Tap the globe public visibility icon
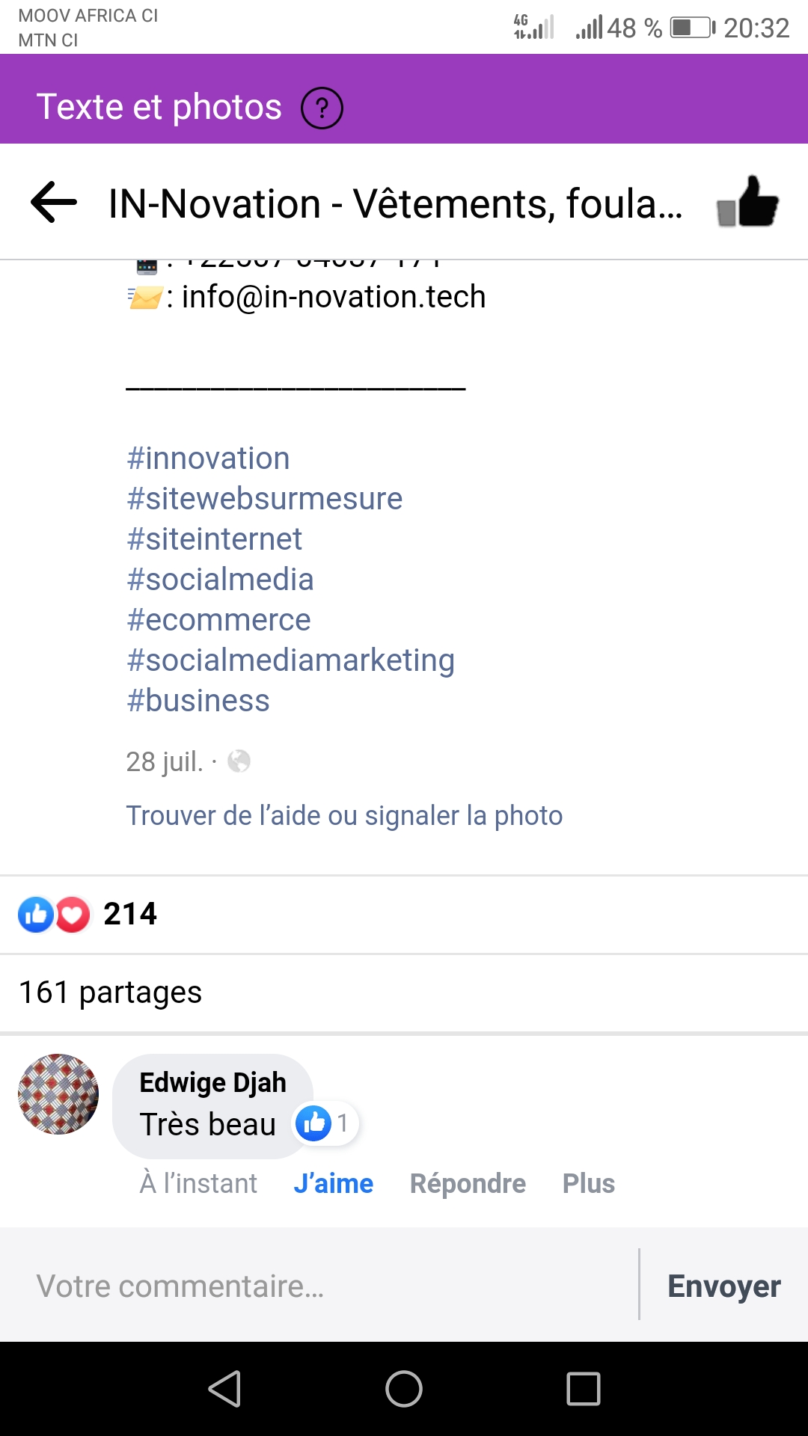The height and width of the screenshot is (1436, 808). [239, 761]
